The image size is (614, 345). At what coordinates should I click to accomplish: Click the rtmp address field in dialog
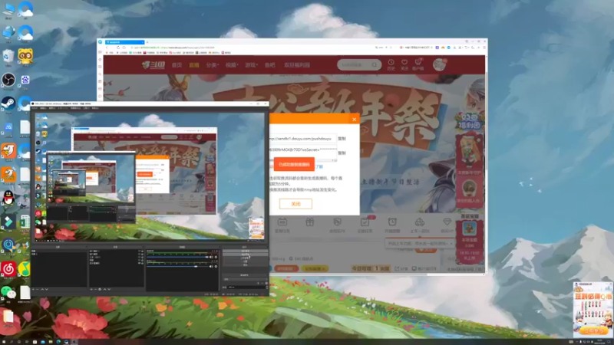click(x=302, y=139)
